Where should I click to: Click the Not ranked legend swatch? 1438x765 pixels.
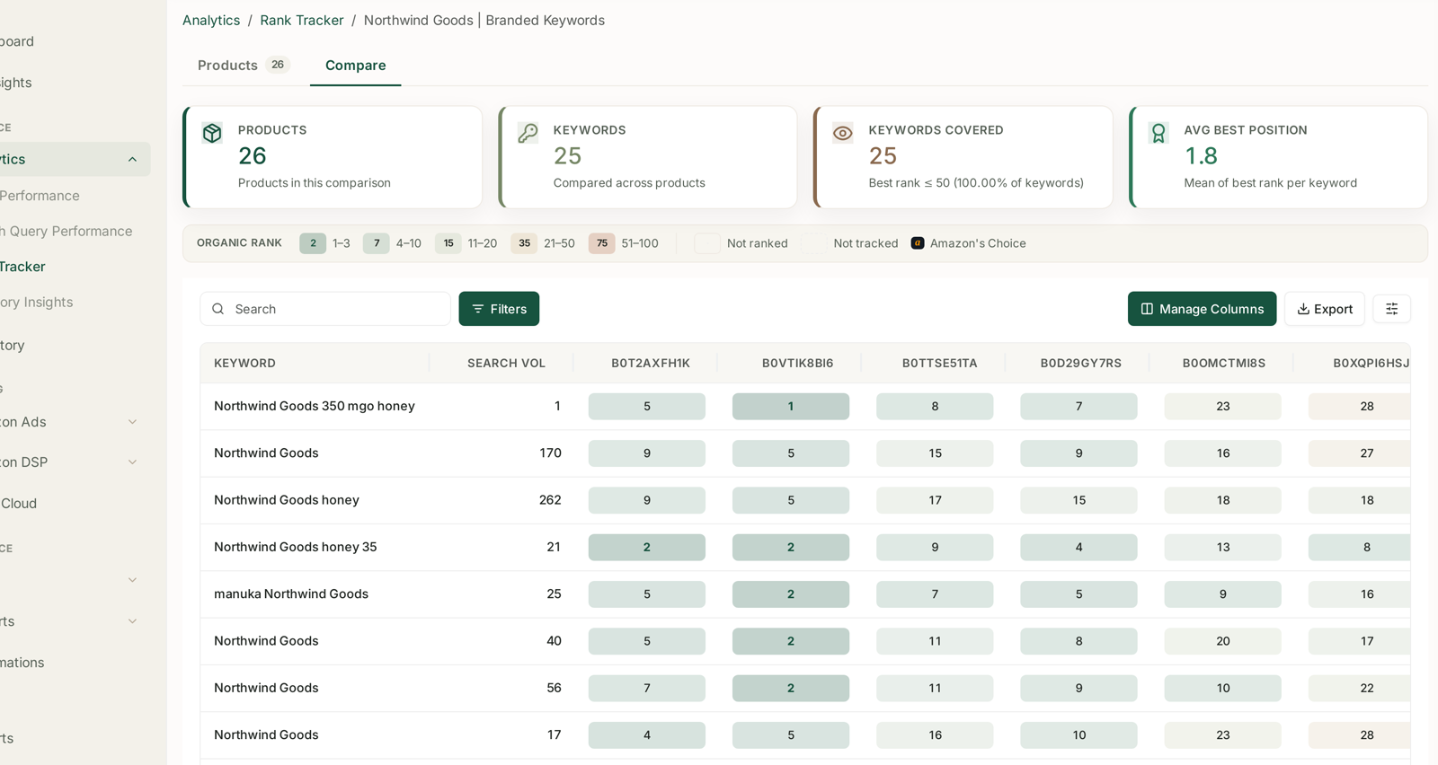coord(707,243)
